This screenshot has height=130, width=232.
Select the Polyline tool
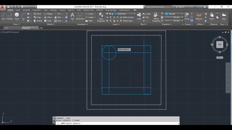(x=9, y=16)
